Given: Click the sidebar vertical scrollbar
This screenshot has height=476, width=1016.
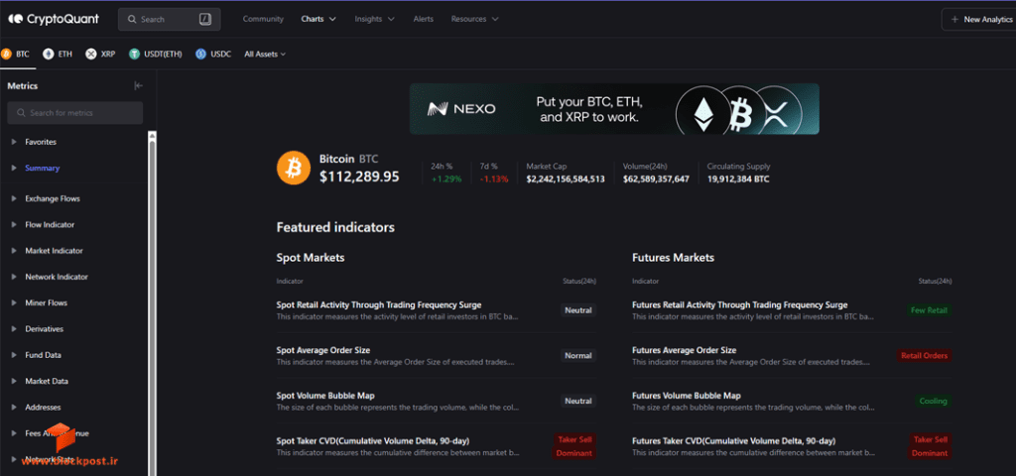Looking at the screenshot, I should pos(152,304).
